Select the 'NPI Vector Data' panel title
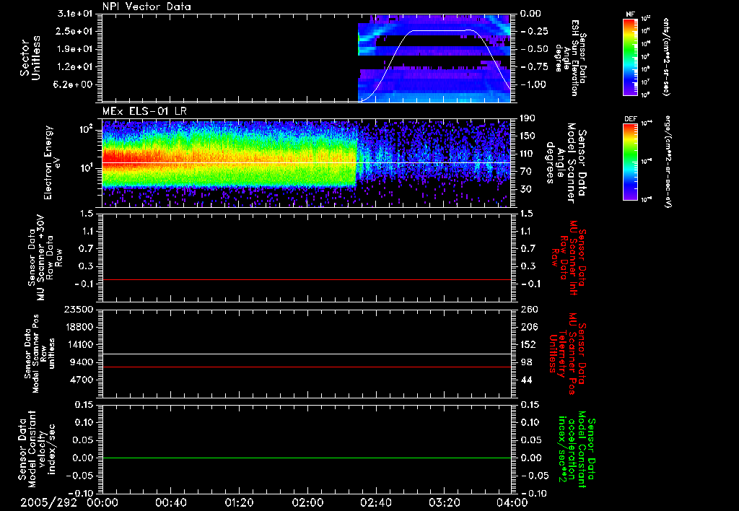The width and height of the screenshot is (739, 511). tap(147, 6)
